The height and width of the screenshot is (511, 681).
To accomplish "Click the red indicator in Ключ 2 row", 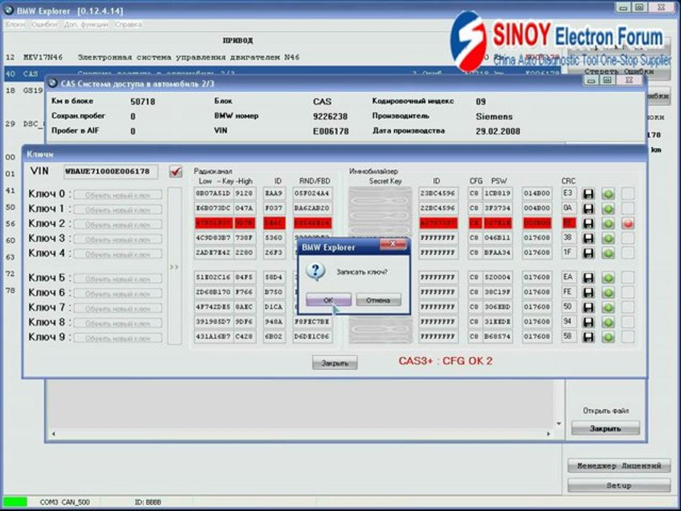I will tap(628, 224).
